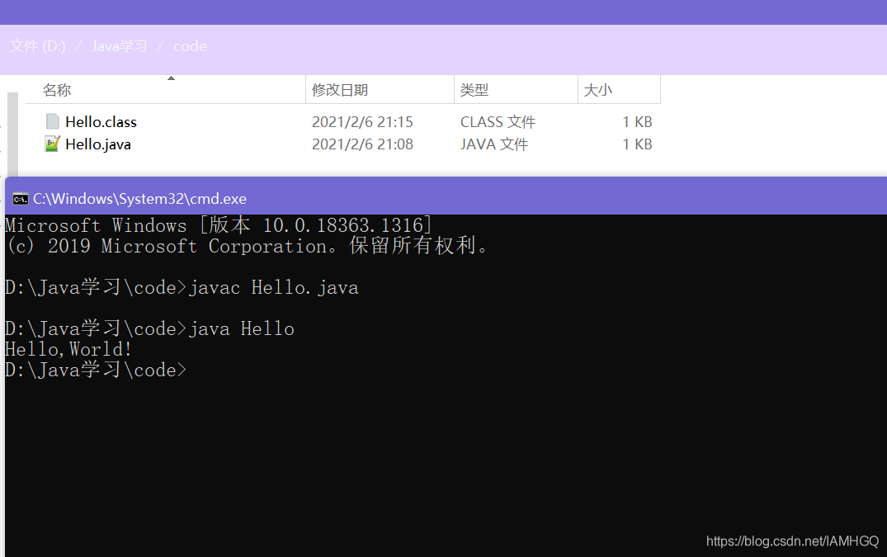Click the CLASS 文件 type cell
This screenshot has height=557, width=887.
tap(498, 122)
